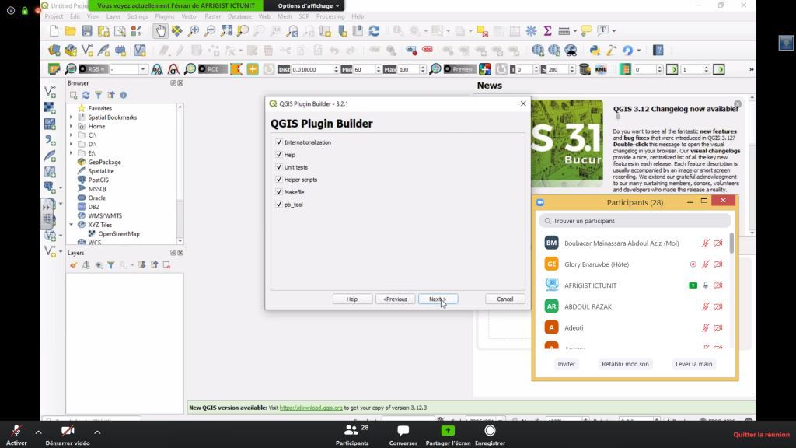796x448 pixels.
Task: Open the Vector menu
Action: 190,16
